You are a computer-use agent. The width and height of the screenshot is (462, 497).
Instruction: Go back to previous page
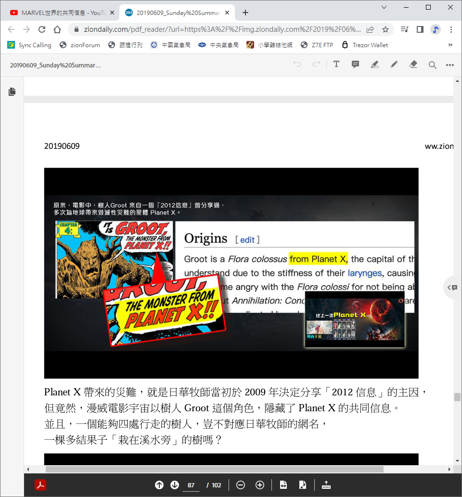point(11,29)
